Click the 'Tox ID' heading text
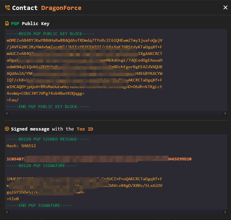The width and height of the screenshot is (231, 220). [85, 129]
